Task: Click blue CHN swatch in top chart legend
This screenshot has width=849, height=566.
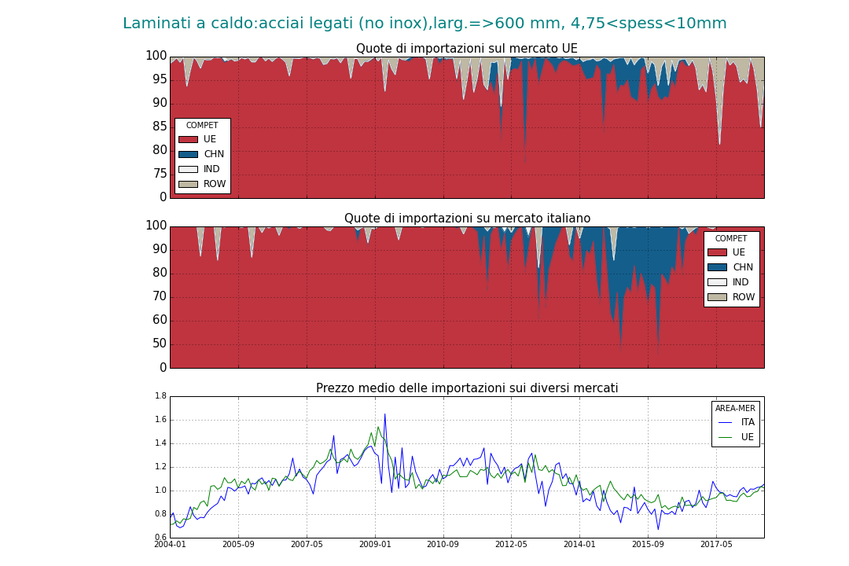Action: 188,154
